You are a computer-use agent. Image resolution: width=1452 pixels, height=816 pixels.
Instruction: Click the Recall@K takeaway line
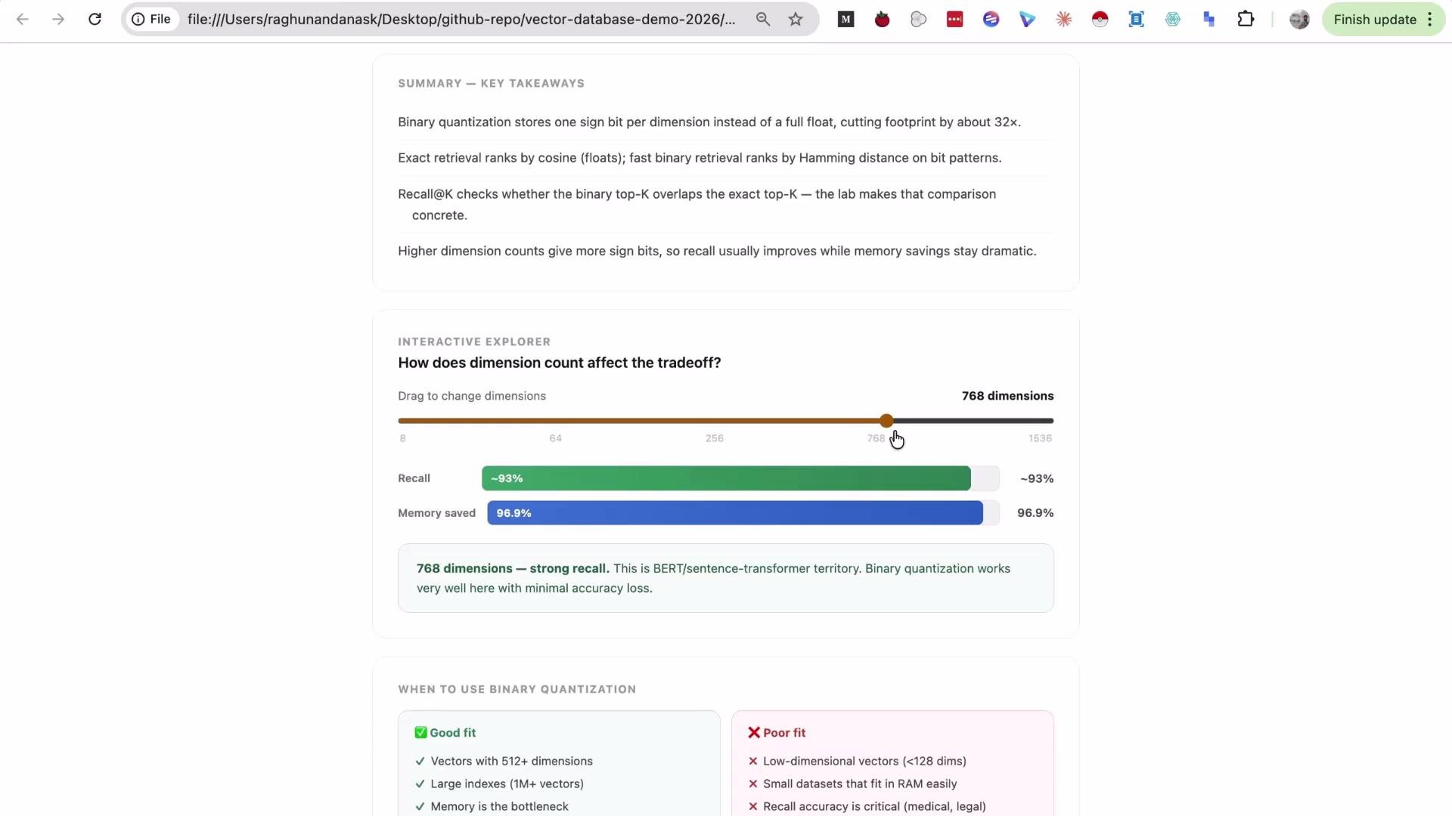click(697, 205)
